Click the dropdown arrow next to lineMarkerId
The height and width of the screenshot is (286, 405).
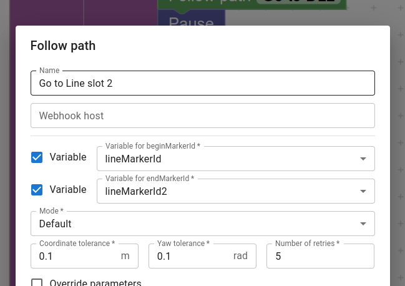363,159
